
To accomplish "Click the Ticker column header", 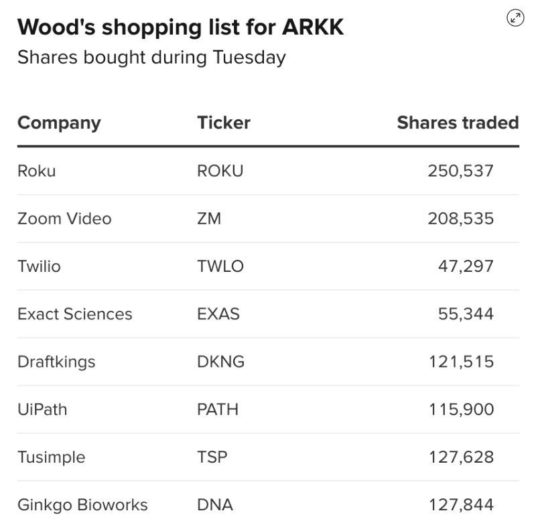I will tap(224, 123).
